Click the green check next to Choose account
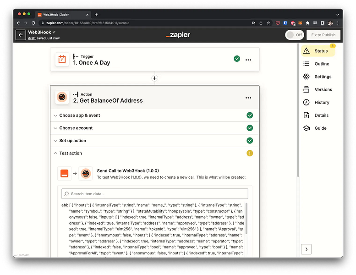 click(x=250, y=128)
